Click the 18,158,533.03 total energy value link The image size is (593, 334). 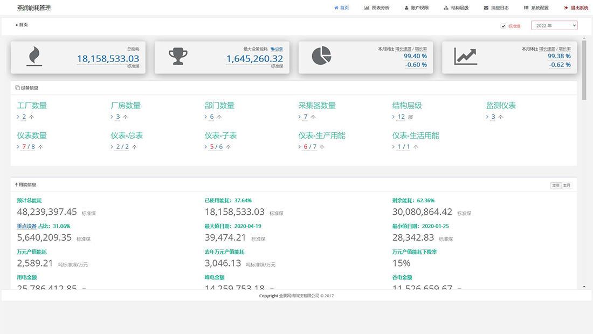tap(108, 59)
